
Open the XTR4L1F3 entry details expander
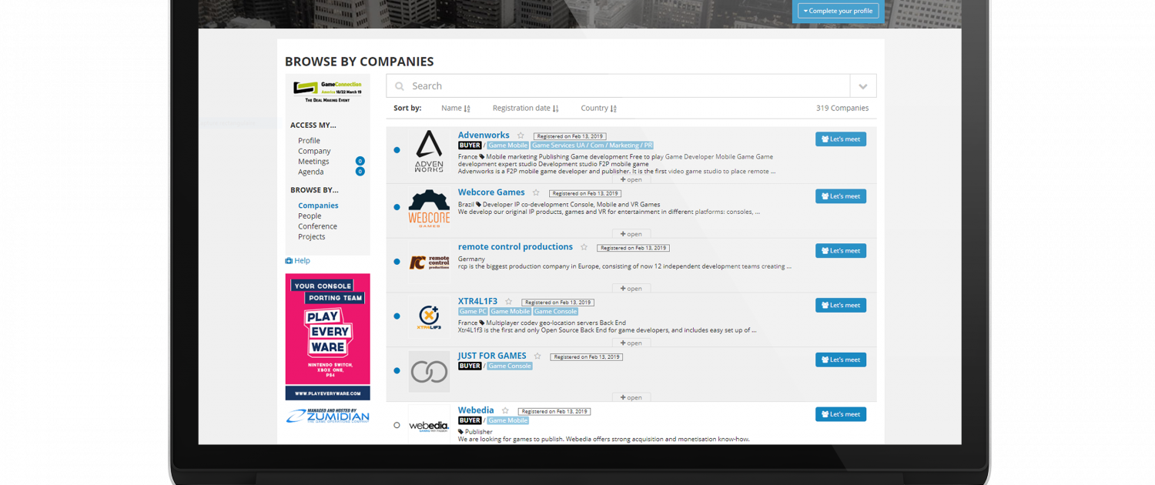pyautogui.click(x=631, y=343)
